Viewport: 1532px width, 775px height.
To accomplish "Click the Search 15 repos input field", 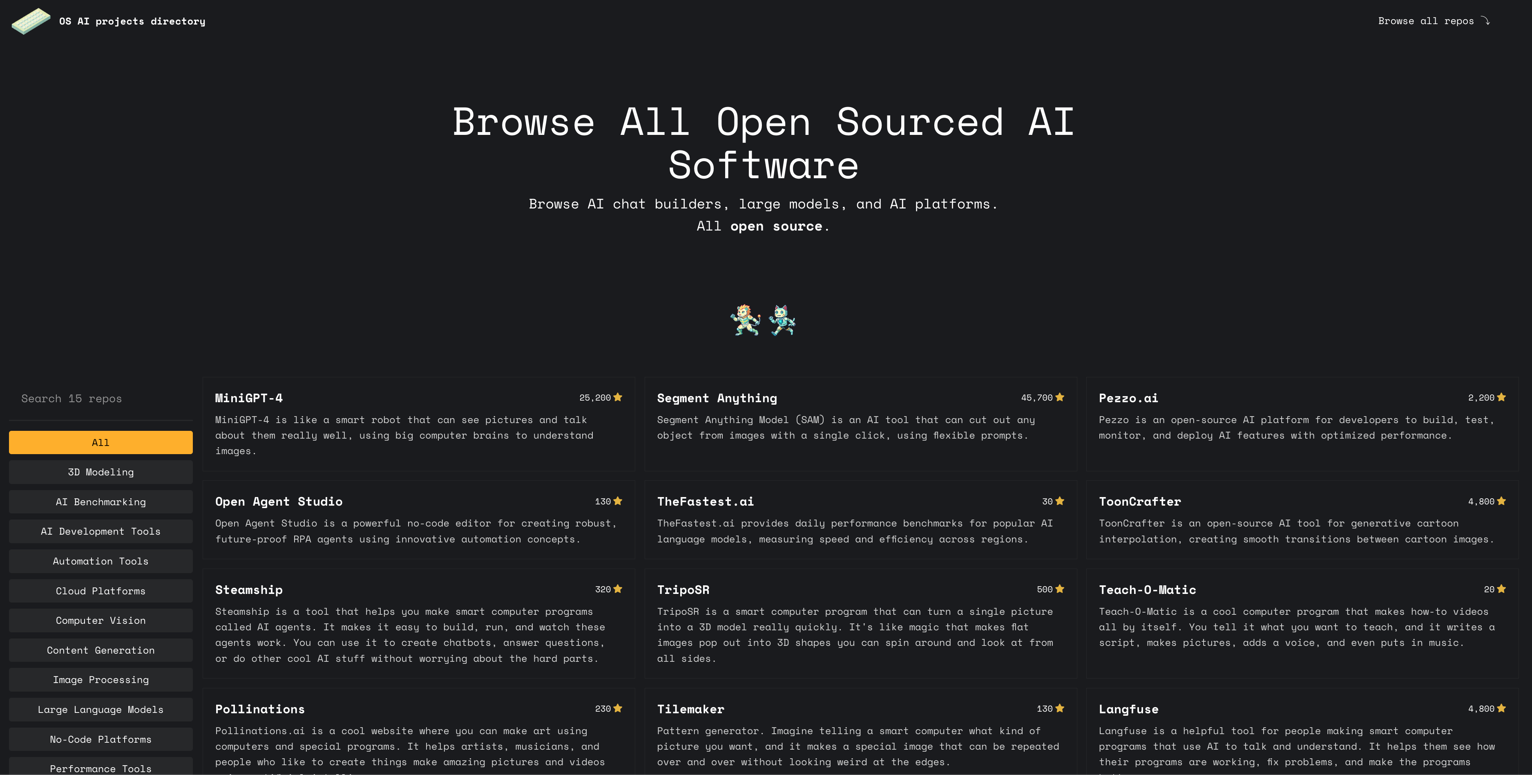I will pyautogui.click(x=100, y=399).
